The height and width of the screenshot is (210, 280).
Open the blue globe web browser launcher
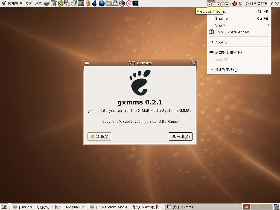pyautogui.click(x=102, y=3)
